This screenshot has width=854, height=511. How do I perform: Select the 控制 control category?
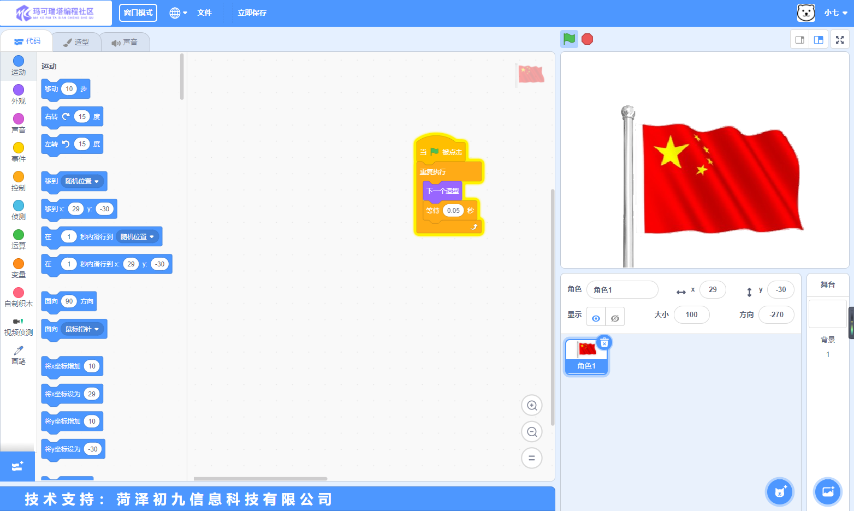[19, 181]
